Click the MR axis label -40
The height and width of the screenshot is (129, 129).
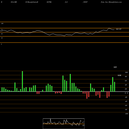point(126,101)
